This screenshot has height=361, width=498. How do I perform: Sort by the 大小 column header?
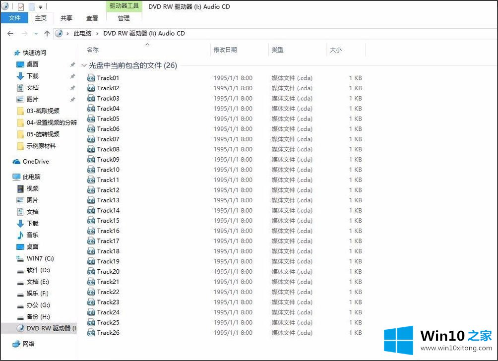(335, 50)
